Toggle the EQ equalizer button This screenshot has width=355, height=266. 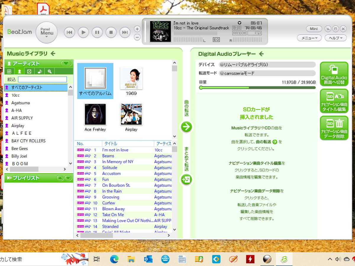click(x=216, y=40)
